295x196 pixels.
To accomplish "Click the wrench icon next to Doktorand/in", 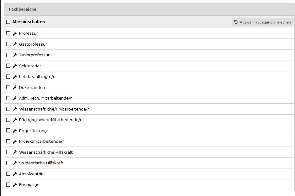I will point(14,87).
